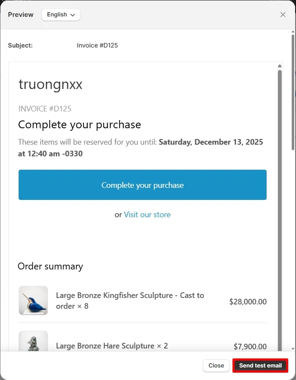Click the Invoice #D125 subject text
Image resolution: width=296 pixels, height=380 pixels.
[97, 45]
